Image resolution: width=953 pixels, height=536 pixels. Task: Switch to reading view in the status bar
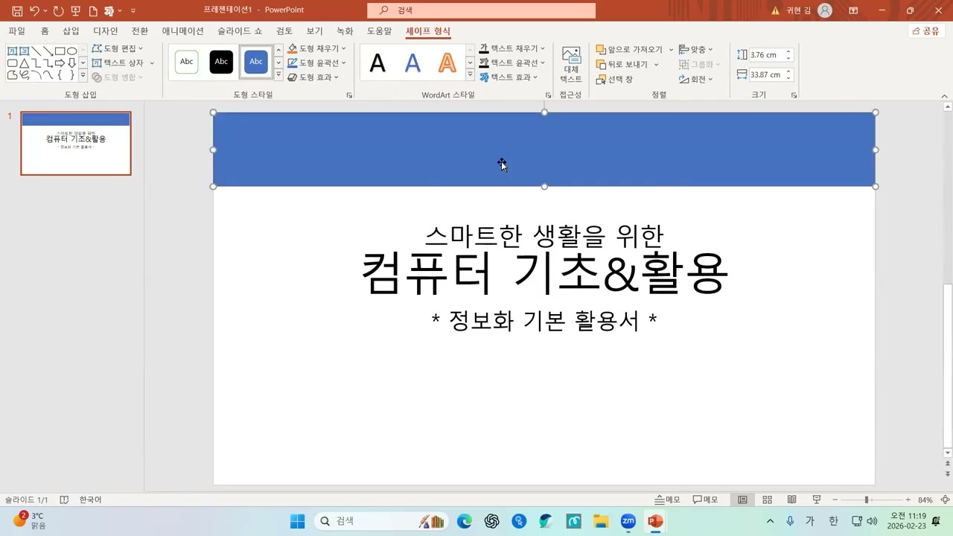point(791,500)
